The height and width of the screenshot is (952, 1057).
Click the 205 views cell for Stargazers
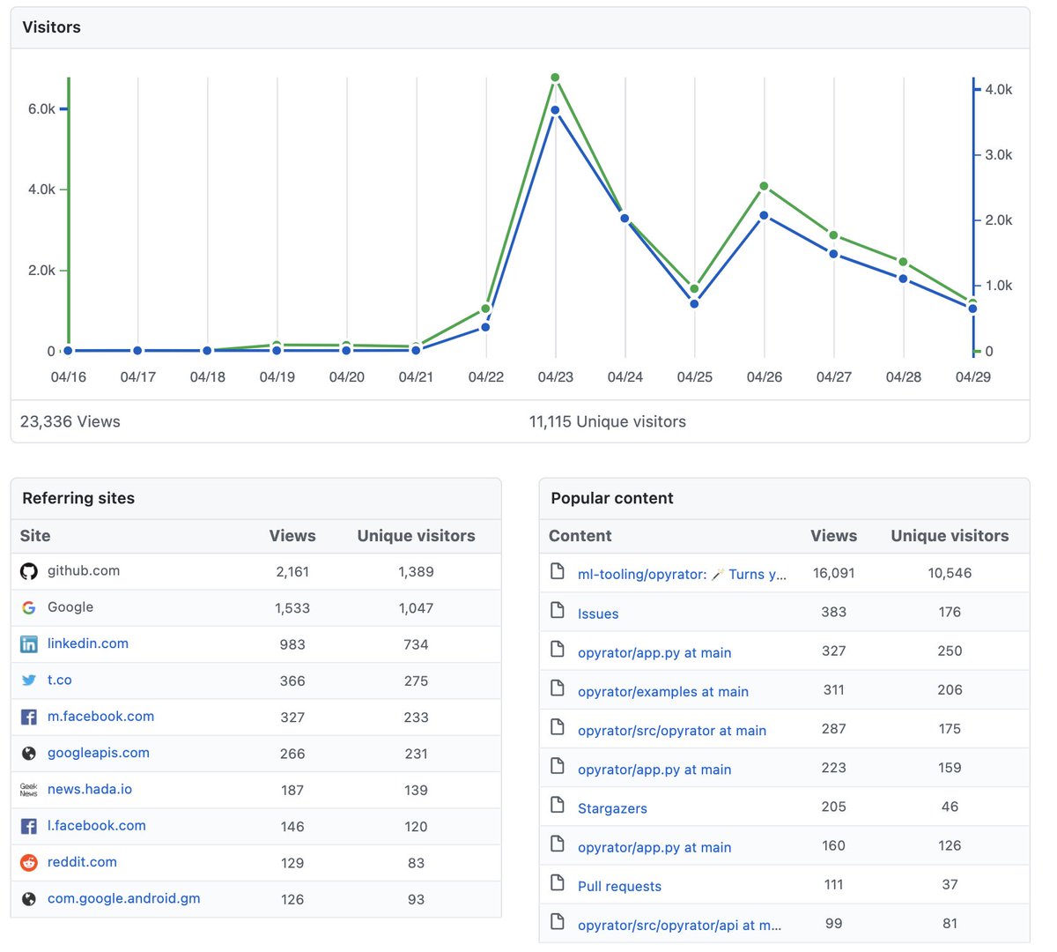coord(834,807)
